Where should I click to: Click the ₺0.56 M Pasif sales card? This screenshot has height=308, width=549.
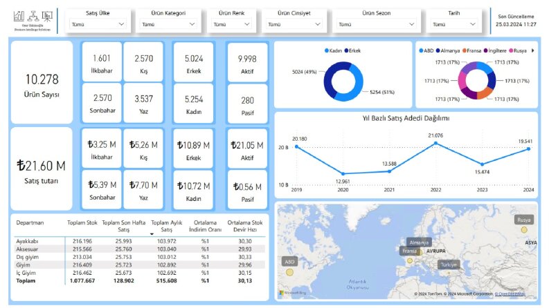(x=247, y=190)
